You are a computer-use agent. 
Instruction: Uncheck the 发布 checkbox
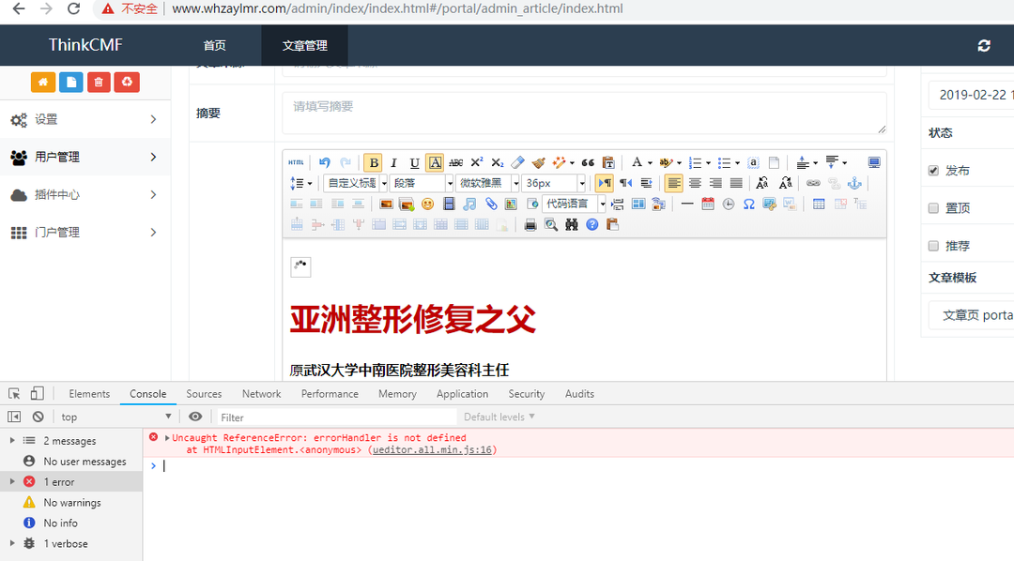[933, 171]
